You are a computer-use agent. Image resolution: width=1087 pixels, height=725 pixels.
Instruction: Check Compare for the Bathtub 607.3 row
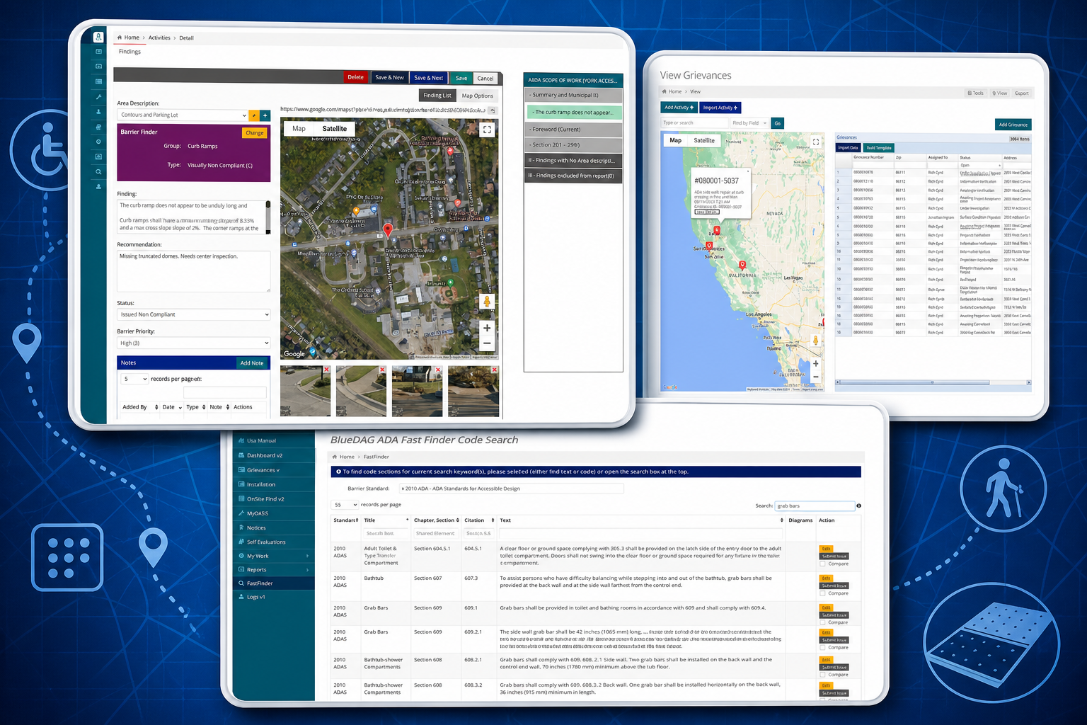tap(822, 593)
